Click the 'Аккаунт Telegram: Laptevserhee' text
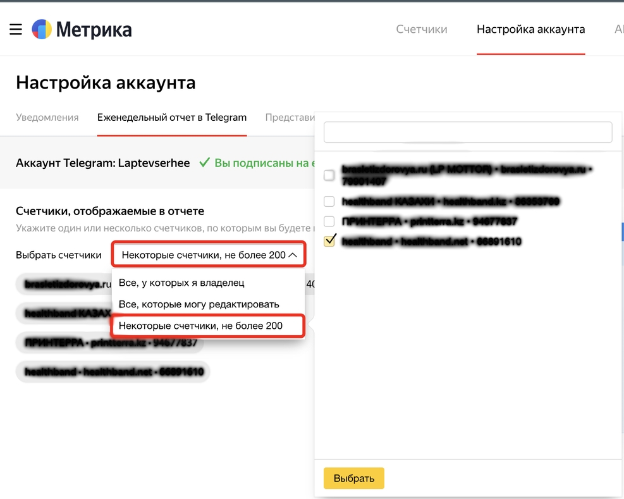 click(102, 163)
